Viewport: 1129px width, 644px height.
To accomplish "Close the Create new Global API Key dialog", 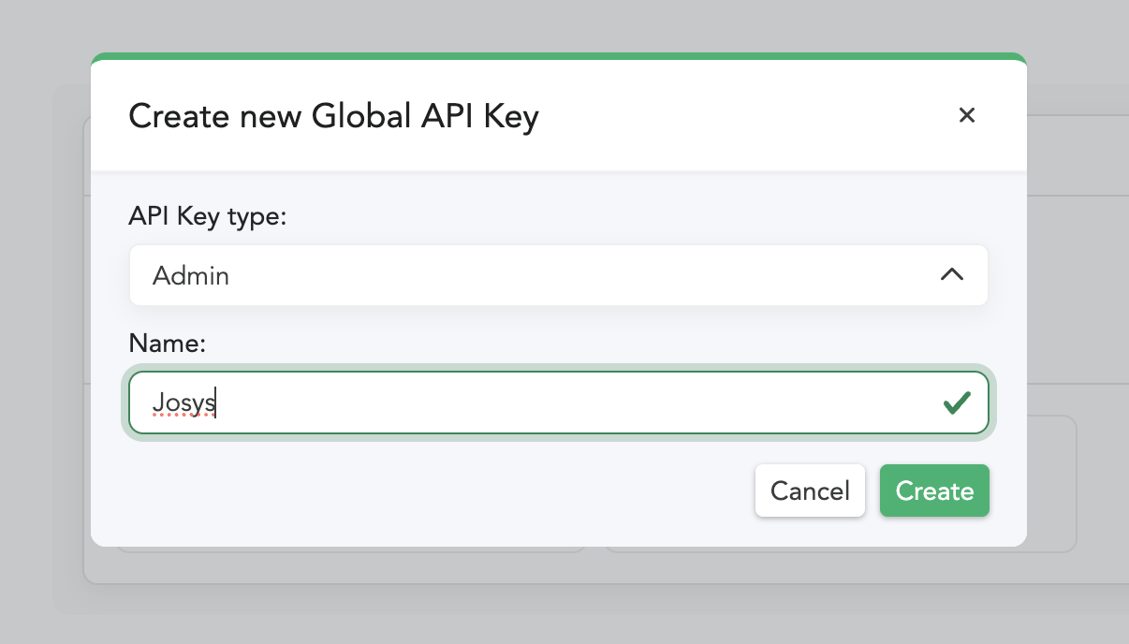I will [x=967, y=115].
